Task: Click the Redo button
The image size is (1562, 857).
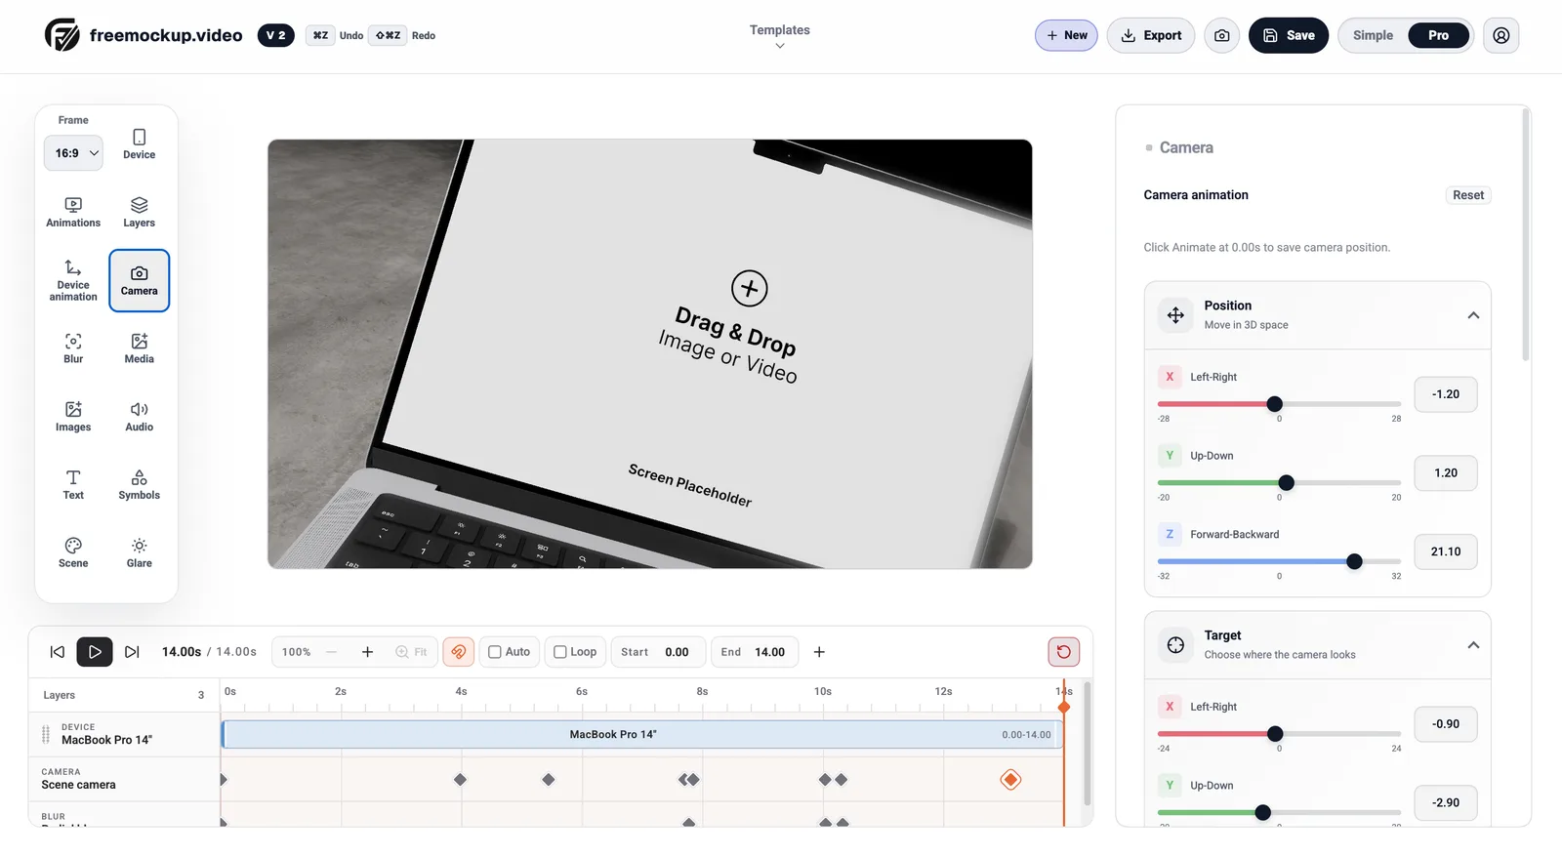Action: coord(403,35)
